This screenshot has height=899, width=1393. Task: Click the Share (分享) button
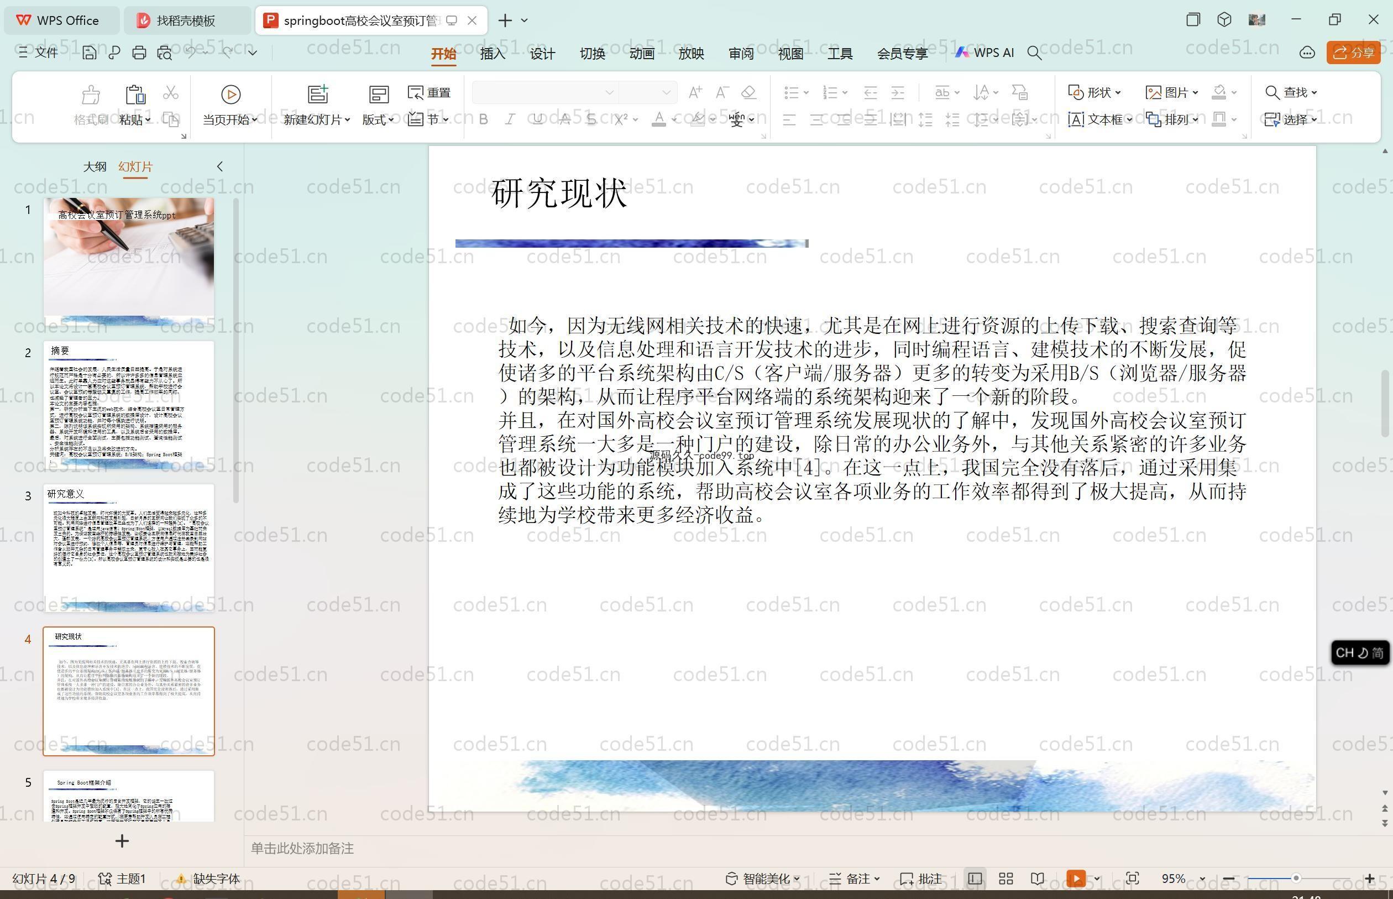(x=1353, y=53)
